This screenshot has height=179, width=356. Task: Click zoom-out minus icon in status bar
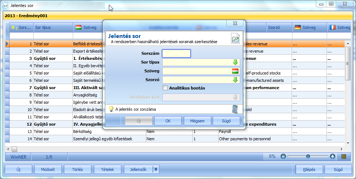pyautogui.click(x=283, y=156)
